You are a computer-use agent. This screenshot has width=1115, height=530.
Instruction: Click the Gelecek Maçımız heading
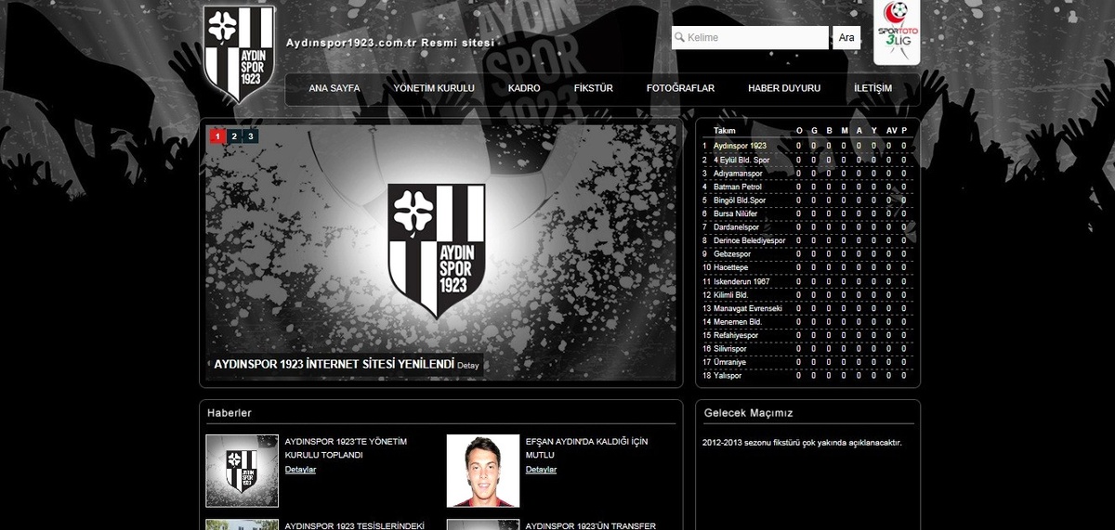coord(748,413)
